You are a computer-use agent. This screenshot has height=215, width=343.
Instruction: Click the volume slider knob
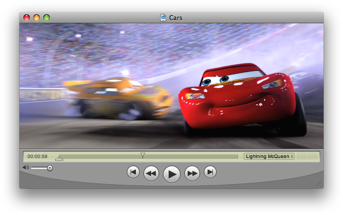pyautogui.click(x=50, y=168)
